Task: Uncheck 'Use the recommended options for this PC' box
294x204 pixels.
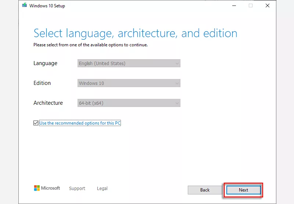Action: 36,123
